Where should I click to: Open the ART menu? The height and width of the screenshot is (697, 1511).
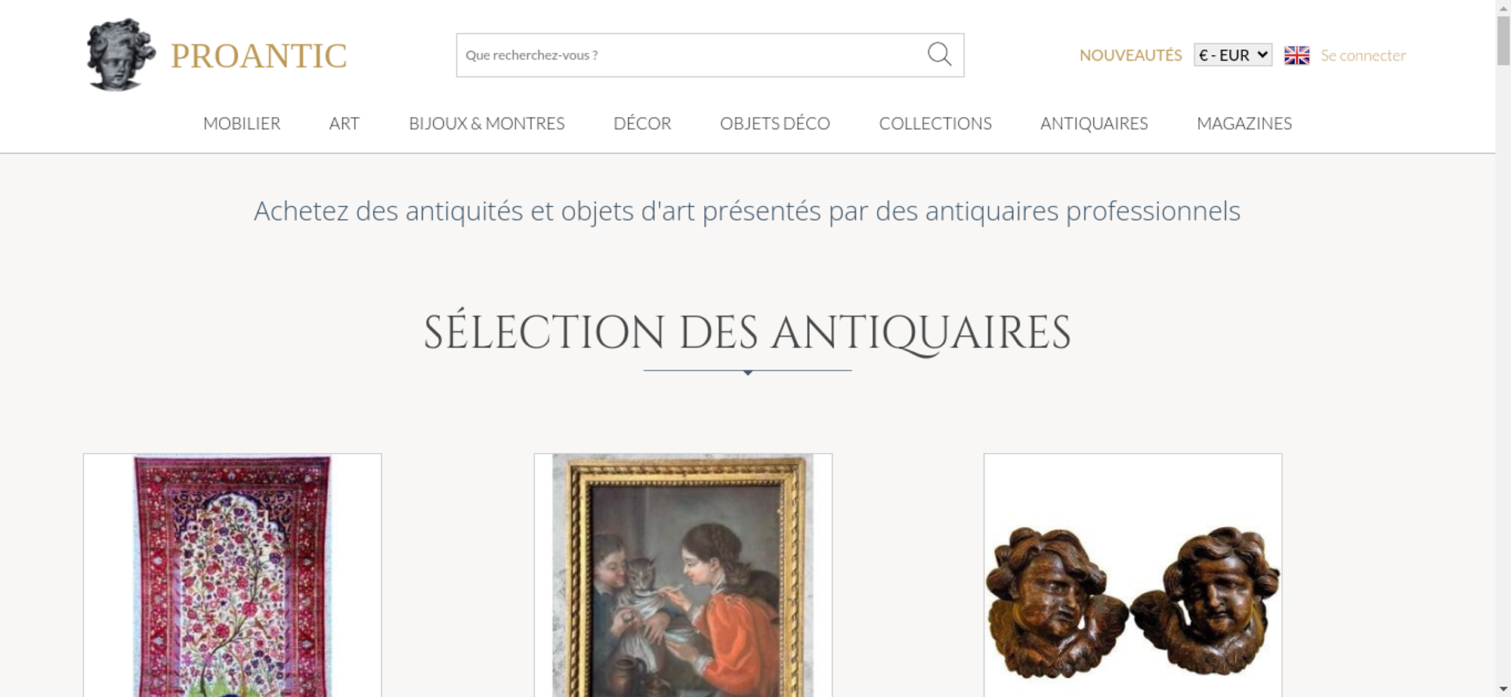coord(345,123)
